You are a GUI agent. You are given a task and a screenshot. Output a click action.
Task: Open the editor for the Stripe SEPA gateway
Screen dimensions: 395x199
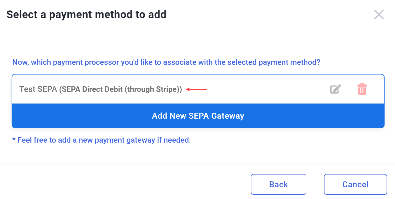tap(336, 89)
